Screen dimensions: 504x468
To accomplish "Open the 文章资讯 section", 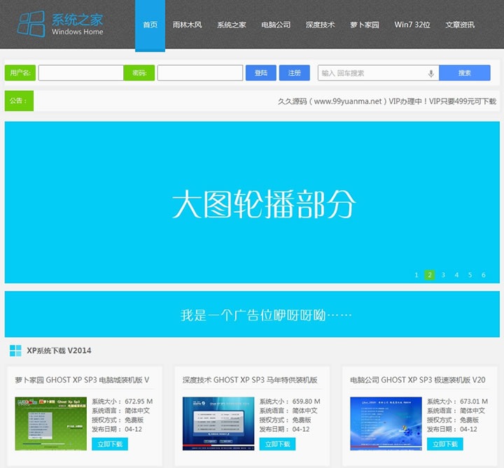I will pyautogui.click(x=460, y=24).
